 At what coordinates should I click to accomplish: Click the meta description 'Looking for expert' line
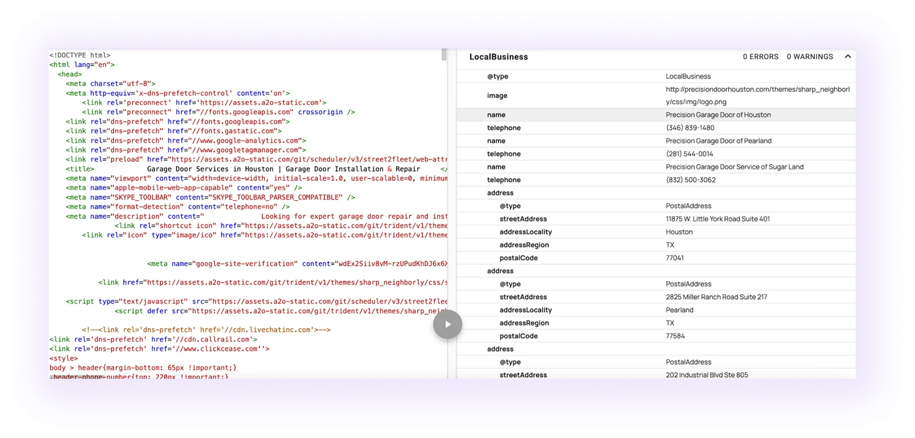[256, 216]
